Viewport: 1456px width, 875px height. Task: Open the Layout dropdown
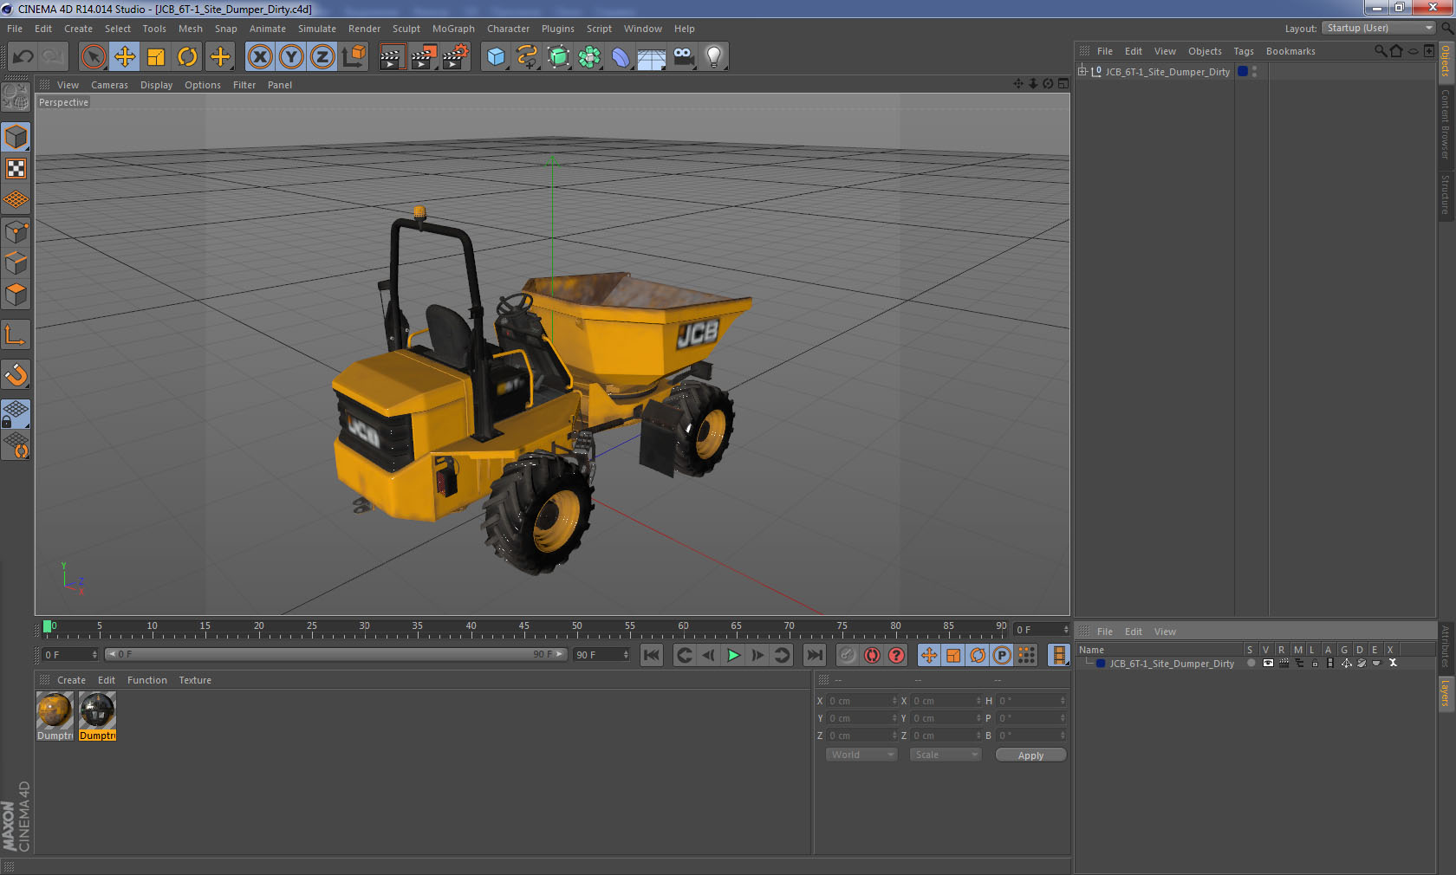[1380, 28]
